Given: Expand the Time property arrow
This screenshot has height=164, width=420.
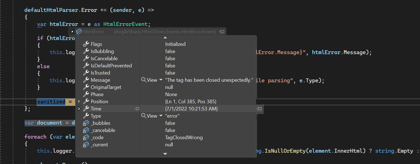Looking at the screenshot, I should (79, 109).
